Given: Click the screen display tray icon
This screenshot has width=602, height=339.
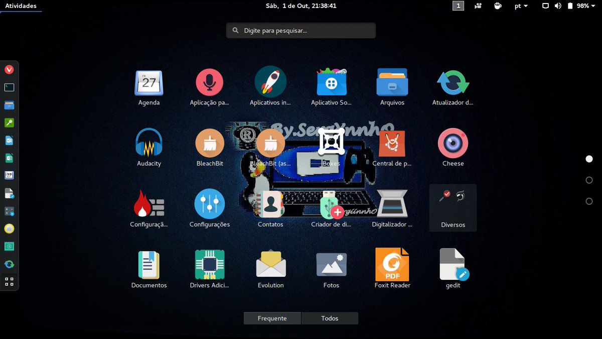Looking at the screenshot, I should point(546,6).
